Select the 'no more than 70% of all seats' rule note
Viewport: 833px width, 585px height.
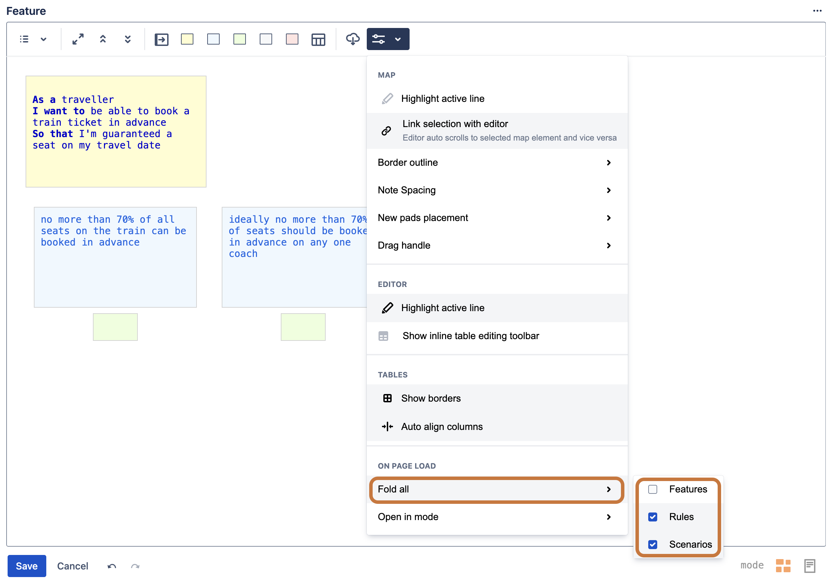click(x=115, y=257)
